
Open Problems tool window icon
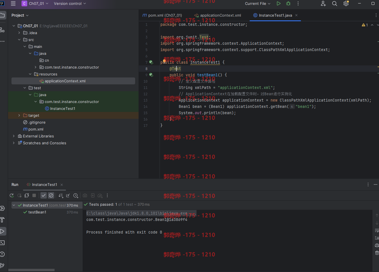[x=2, y=254]
